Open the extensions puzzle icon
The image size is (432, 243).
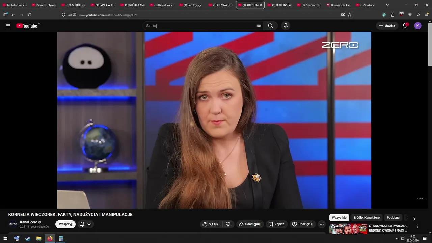[x=393, y=15]
